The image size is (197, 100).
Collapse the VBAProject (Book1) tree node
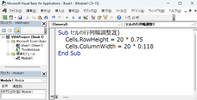point(3,37)
